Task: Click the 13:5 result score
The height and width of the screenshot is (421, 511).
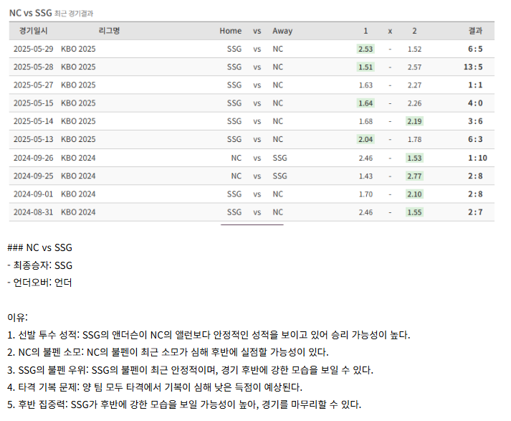Action: click(x=473, y=67)
